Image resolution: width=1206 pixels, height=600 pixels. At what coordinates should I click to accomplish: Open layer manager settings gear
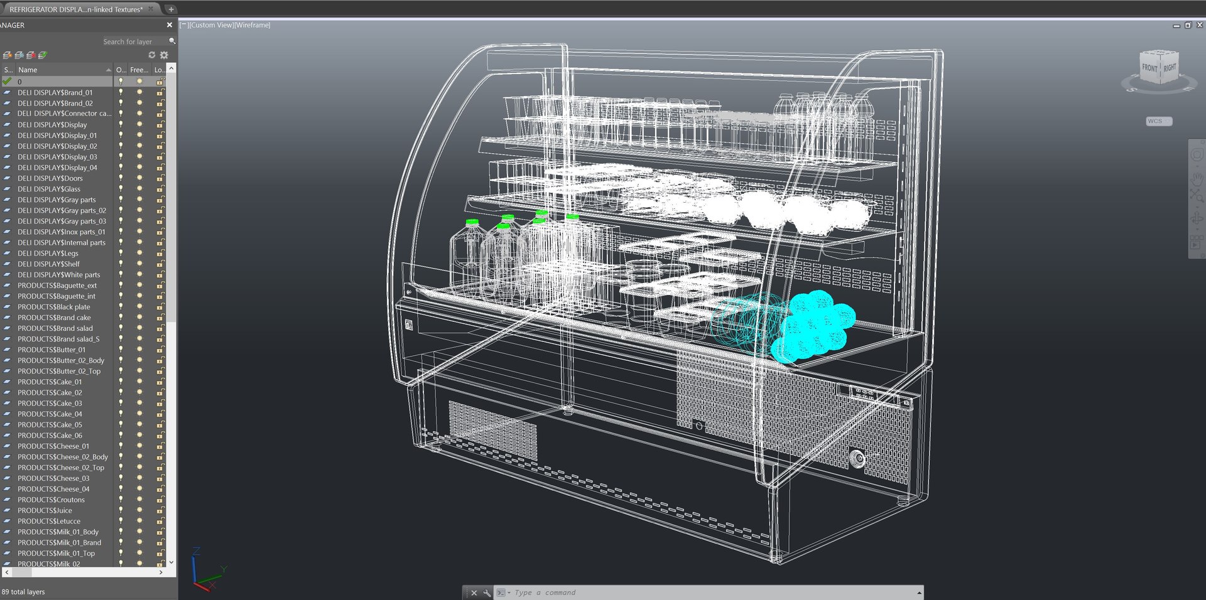164,55
